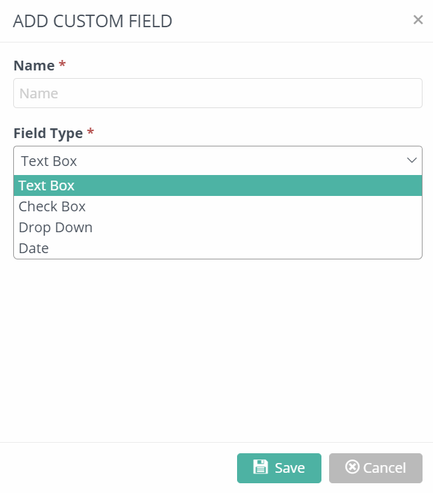
Task: Click the circled X icon on Cancel
Action: (352, 467)
